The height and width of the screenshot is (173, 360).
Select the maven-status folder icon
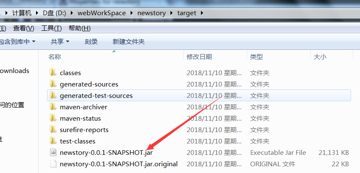point(53,119)
